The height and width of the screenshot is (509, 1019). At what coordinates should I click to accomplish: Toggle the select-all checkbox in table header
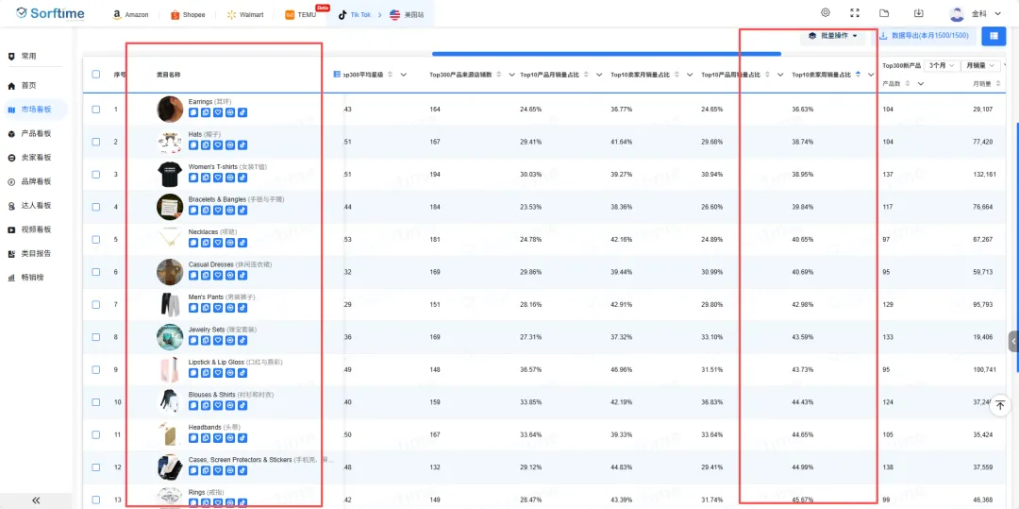tap(96, 75)
